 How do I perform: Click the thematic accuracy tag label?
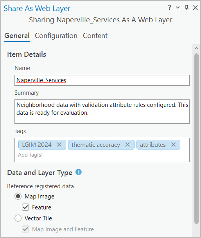pos(96,145)
